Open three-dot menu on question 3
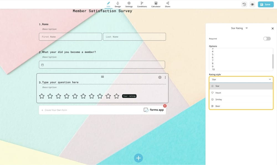 click(165, 78)
